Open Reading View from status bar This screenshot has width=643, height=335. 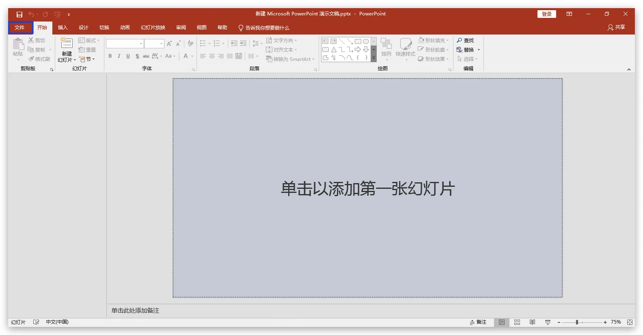pyautogui.click(x=532, y=322)
